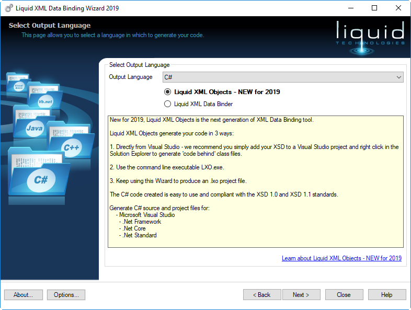Click the 'This page allows you to select' subtitle
This screenshot has width=411, height=310.
pos(113,35)
